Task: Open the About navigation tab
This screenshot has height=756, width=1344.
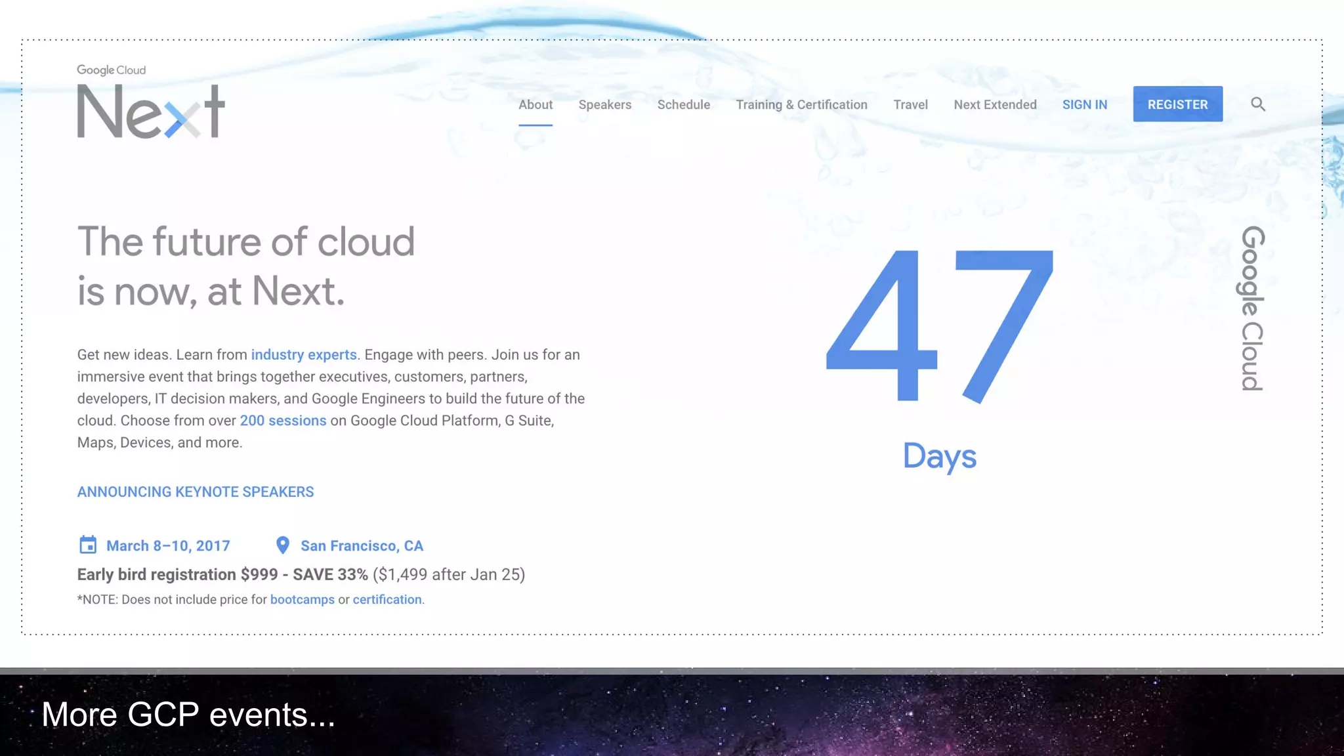Action: [x=535, y=105]
